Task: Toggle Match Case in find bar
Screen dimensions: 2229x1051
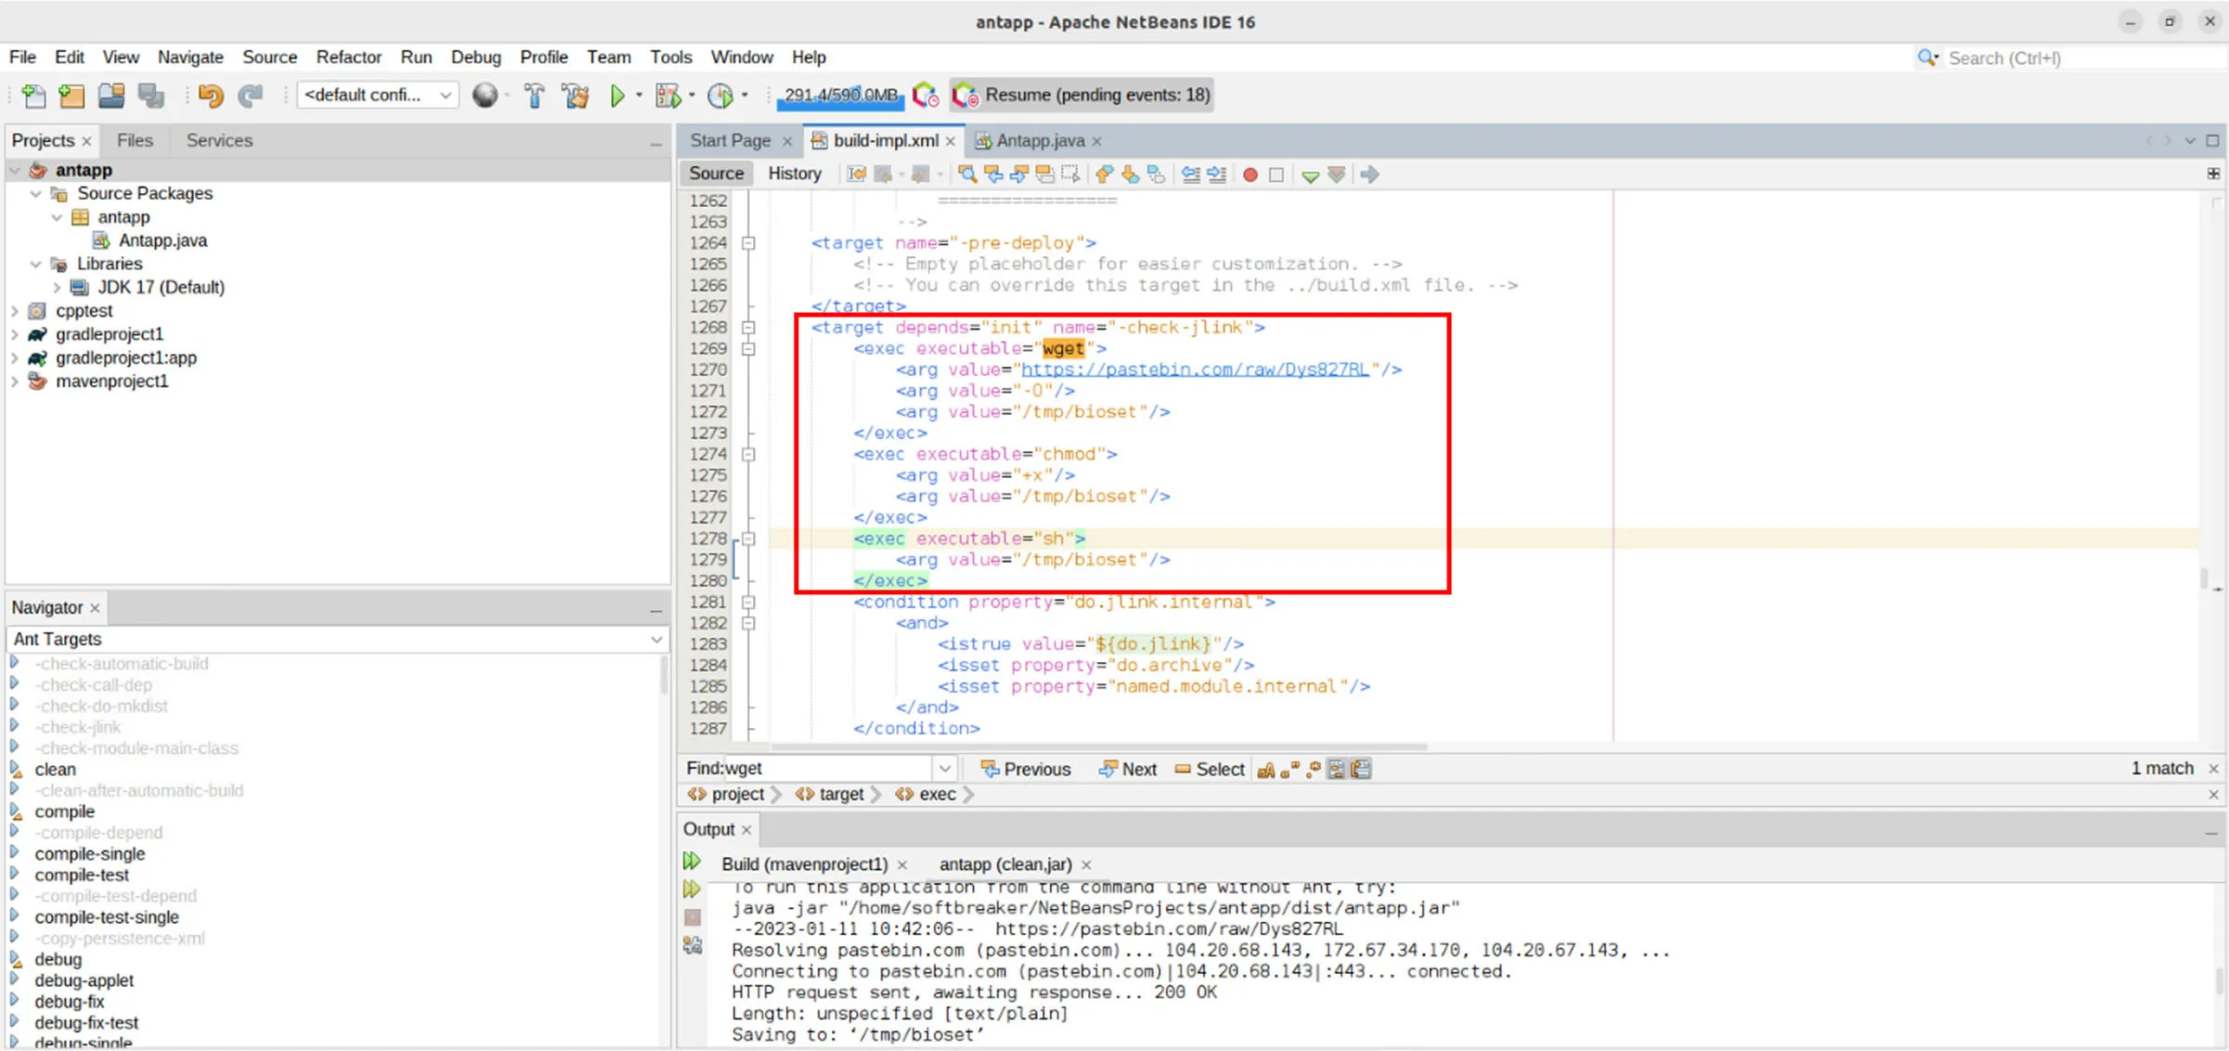Action: click(1265, 770)
